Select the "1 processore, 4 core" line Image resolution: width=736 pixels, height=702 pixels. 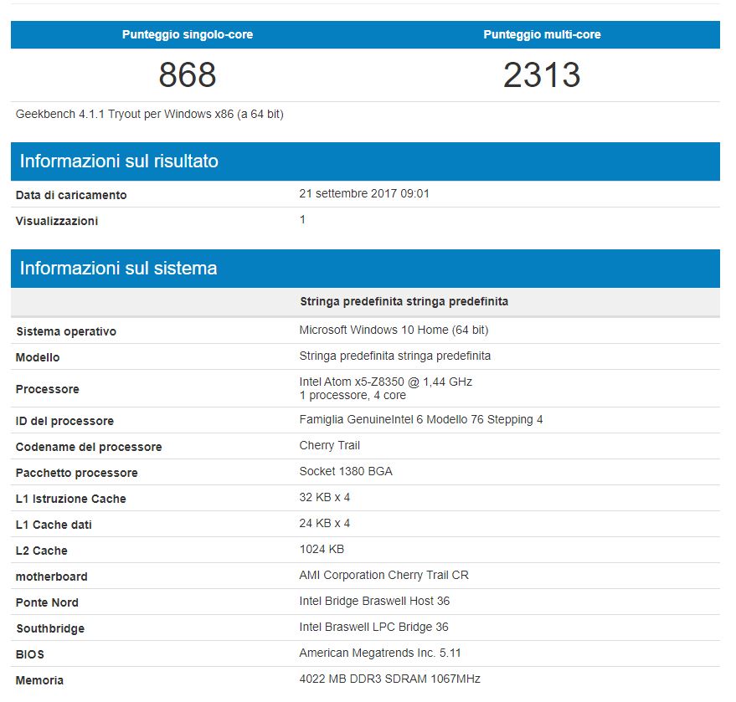353,395
